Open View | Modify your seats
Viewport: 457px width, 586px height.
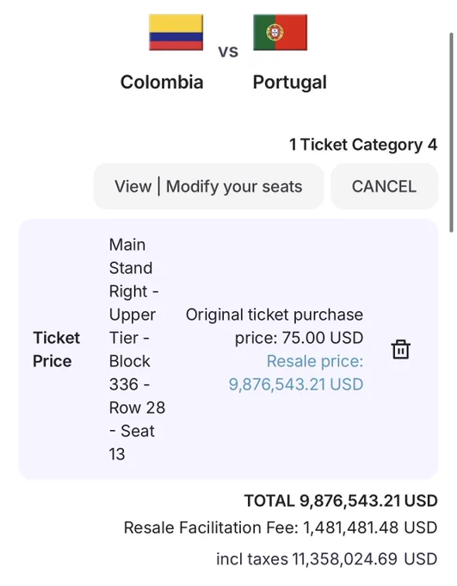[x=208, y=186]
